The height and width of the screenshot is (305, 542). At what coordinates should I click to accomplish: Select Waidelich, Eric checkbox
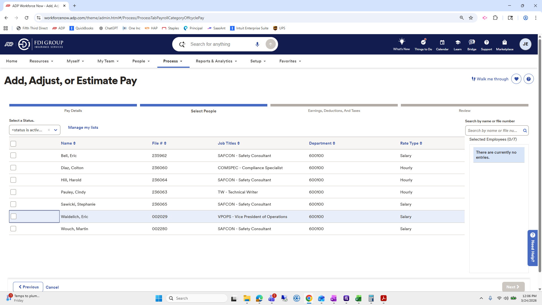coord(14,217)
